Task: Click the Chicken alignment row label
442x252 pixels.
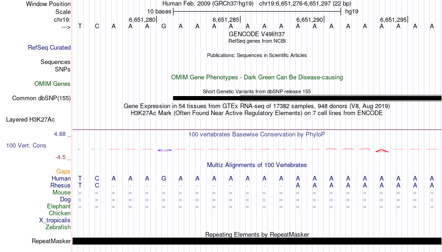Action: point(60,213)
